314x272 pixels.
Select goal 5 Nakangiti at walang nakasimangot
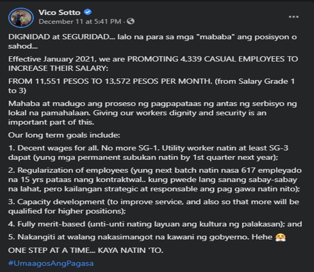coord(147,237)
